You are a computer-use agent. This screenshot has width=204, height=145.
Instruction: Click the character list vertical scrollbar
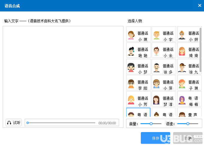click(200, 50)
